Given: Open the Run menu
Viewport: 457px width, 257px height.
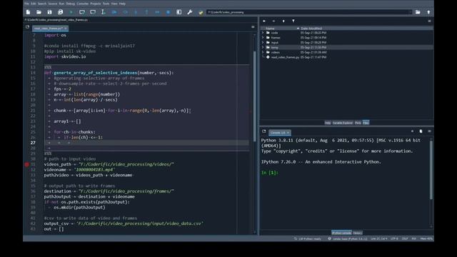Looking at the screenshot, I should pyautogui.click(x=61, y=4).
